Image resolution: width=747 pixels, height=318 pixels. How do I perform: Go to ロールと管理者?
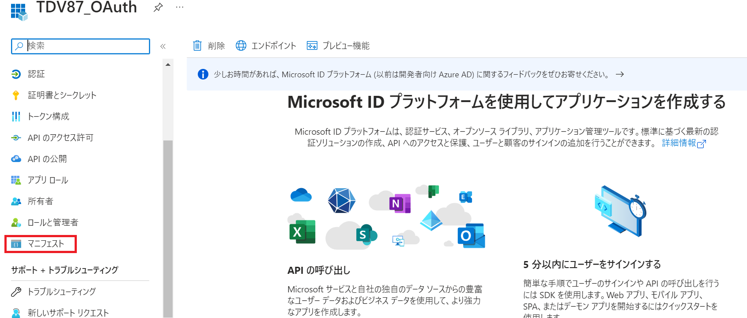coord(53,223)
